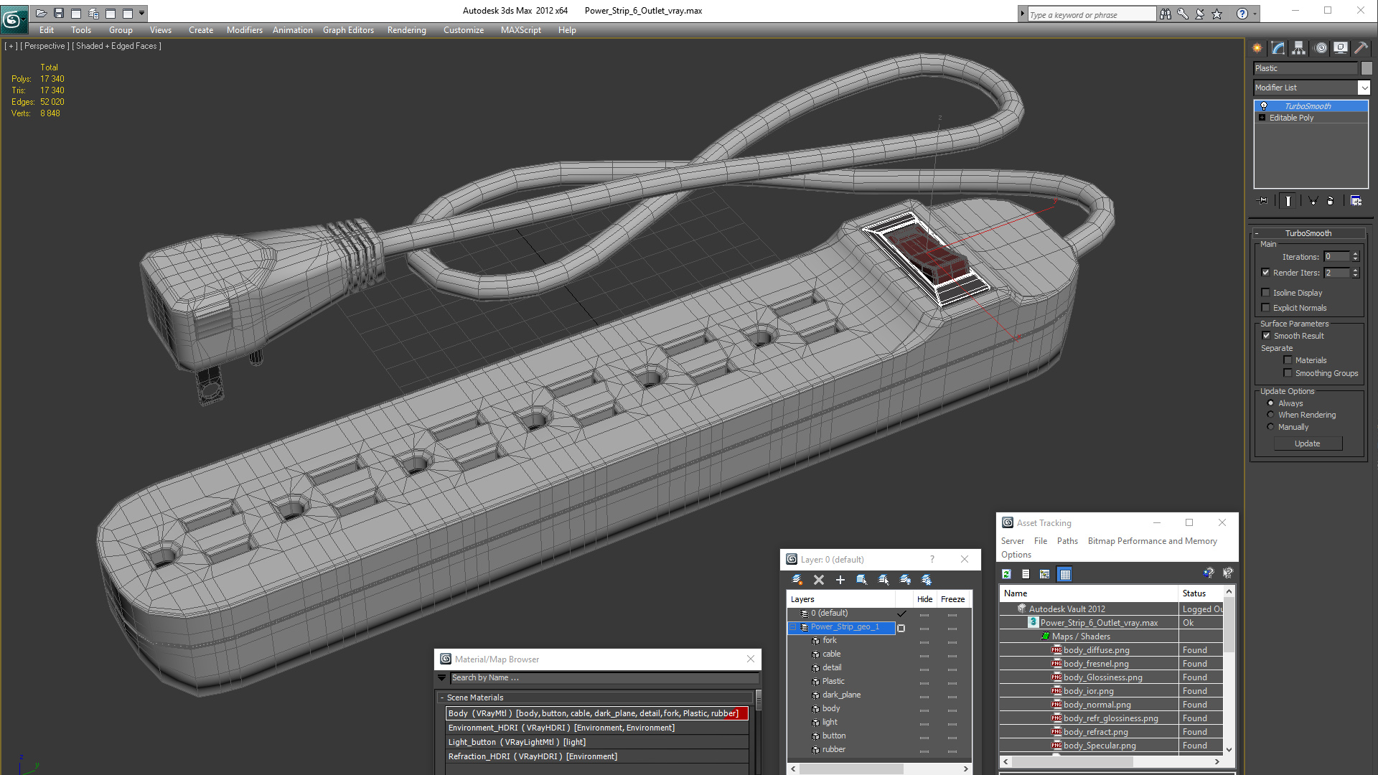The image size is (1378, 775).
Task: Toggle TurboSmooth modifier lightbulb icon
Action: 1264,106
